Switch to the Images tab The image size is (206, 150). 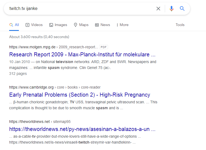pos(58,25)
